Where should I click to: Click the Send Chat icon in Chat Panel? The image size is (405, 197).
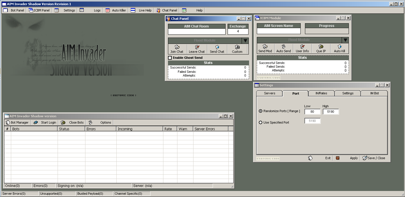[217, 47]
